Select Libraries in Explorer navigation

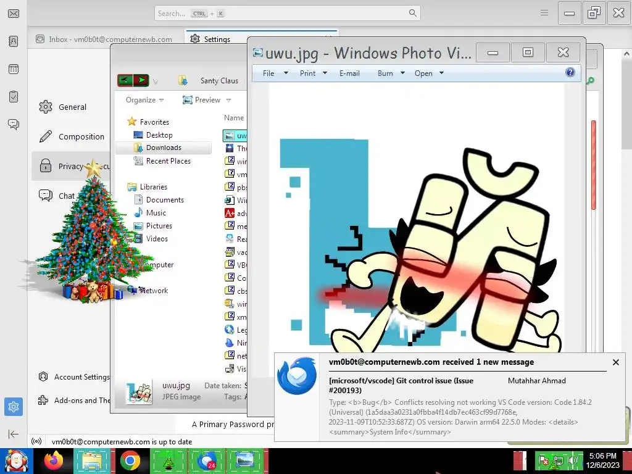(x=147, y=186)
